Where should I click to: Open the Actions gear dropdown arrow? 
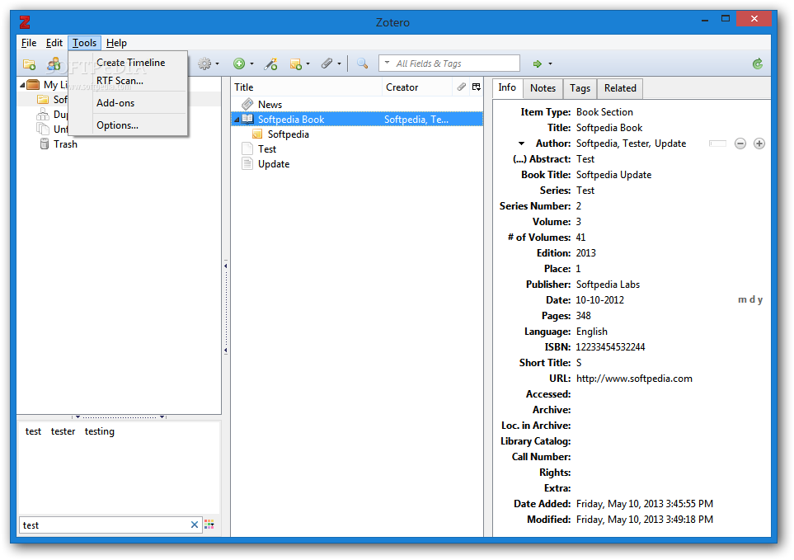(217, 64)
